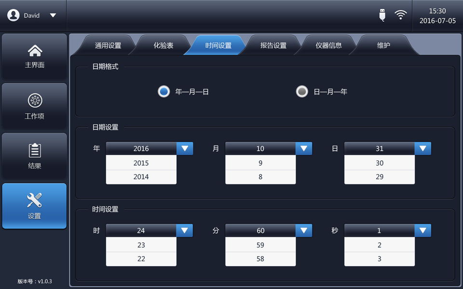Expand the 月 month dropdown arrow
This screenshot has width=463, height=289.
click(304, 149)
